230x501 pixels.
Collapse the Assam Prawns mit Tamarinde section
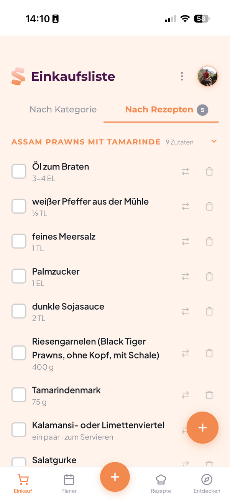coord(214,141)
